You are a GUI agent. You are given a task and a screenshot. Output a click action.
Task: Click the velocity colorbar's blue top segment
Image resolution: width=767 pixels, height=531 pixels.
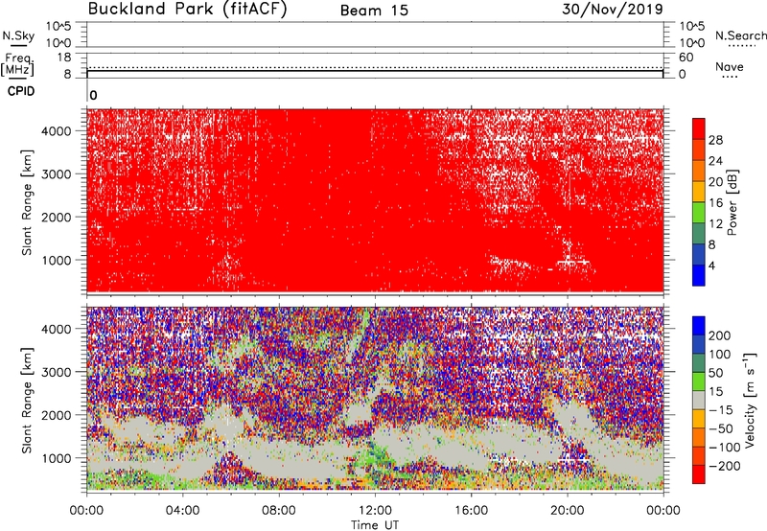[x=699, y=326]
